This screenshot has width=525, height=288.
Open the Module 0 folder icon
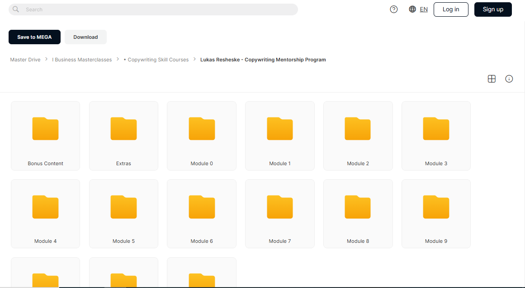(x=202, y=129)
